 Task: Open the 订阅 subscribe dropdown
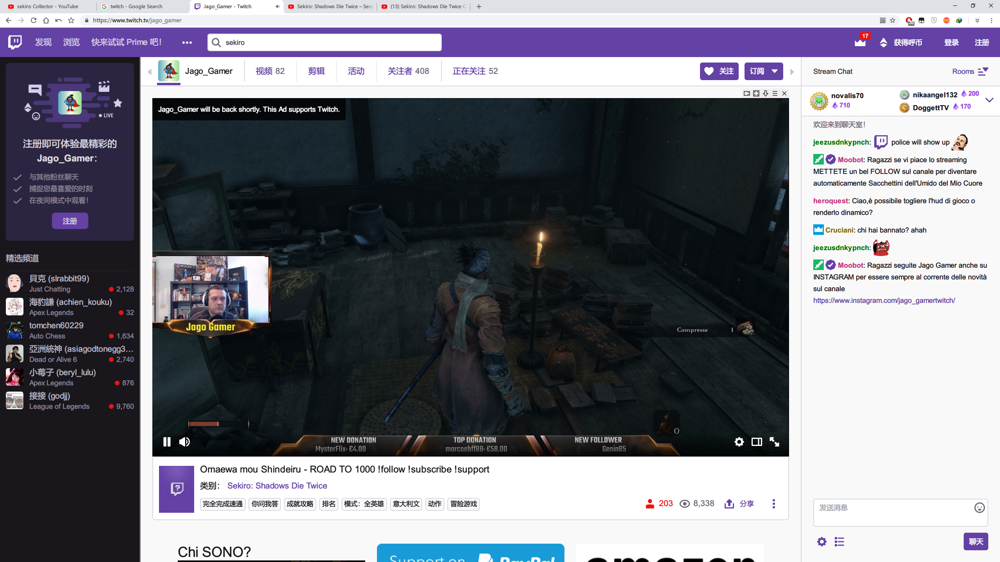764,71
